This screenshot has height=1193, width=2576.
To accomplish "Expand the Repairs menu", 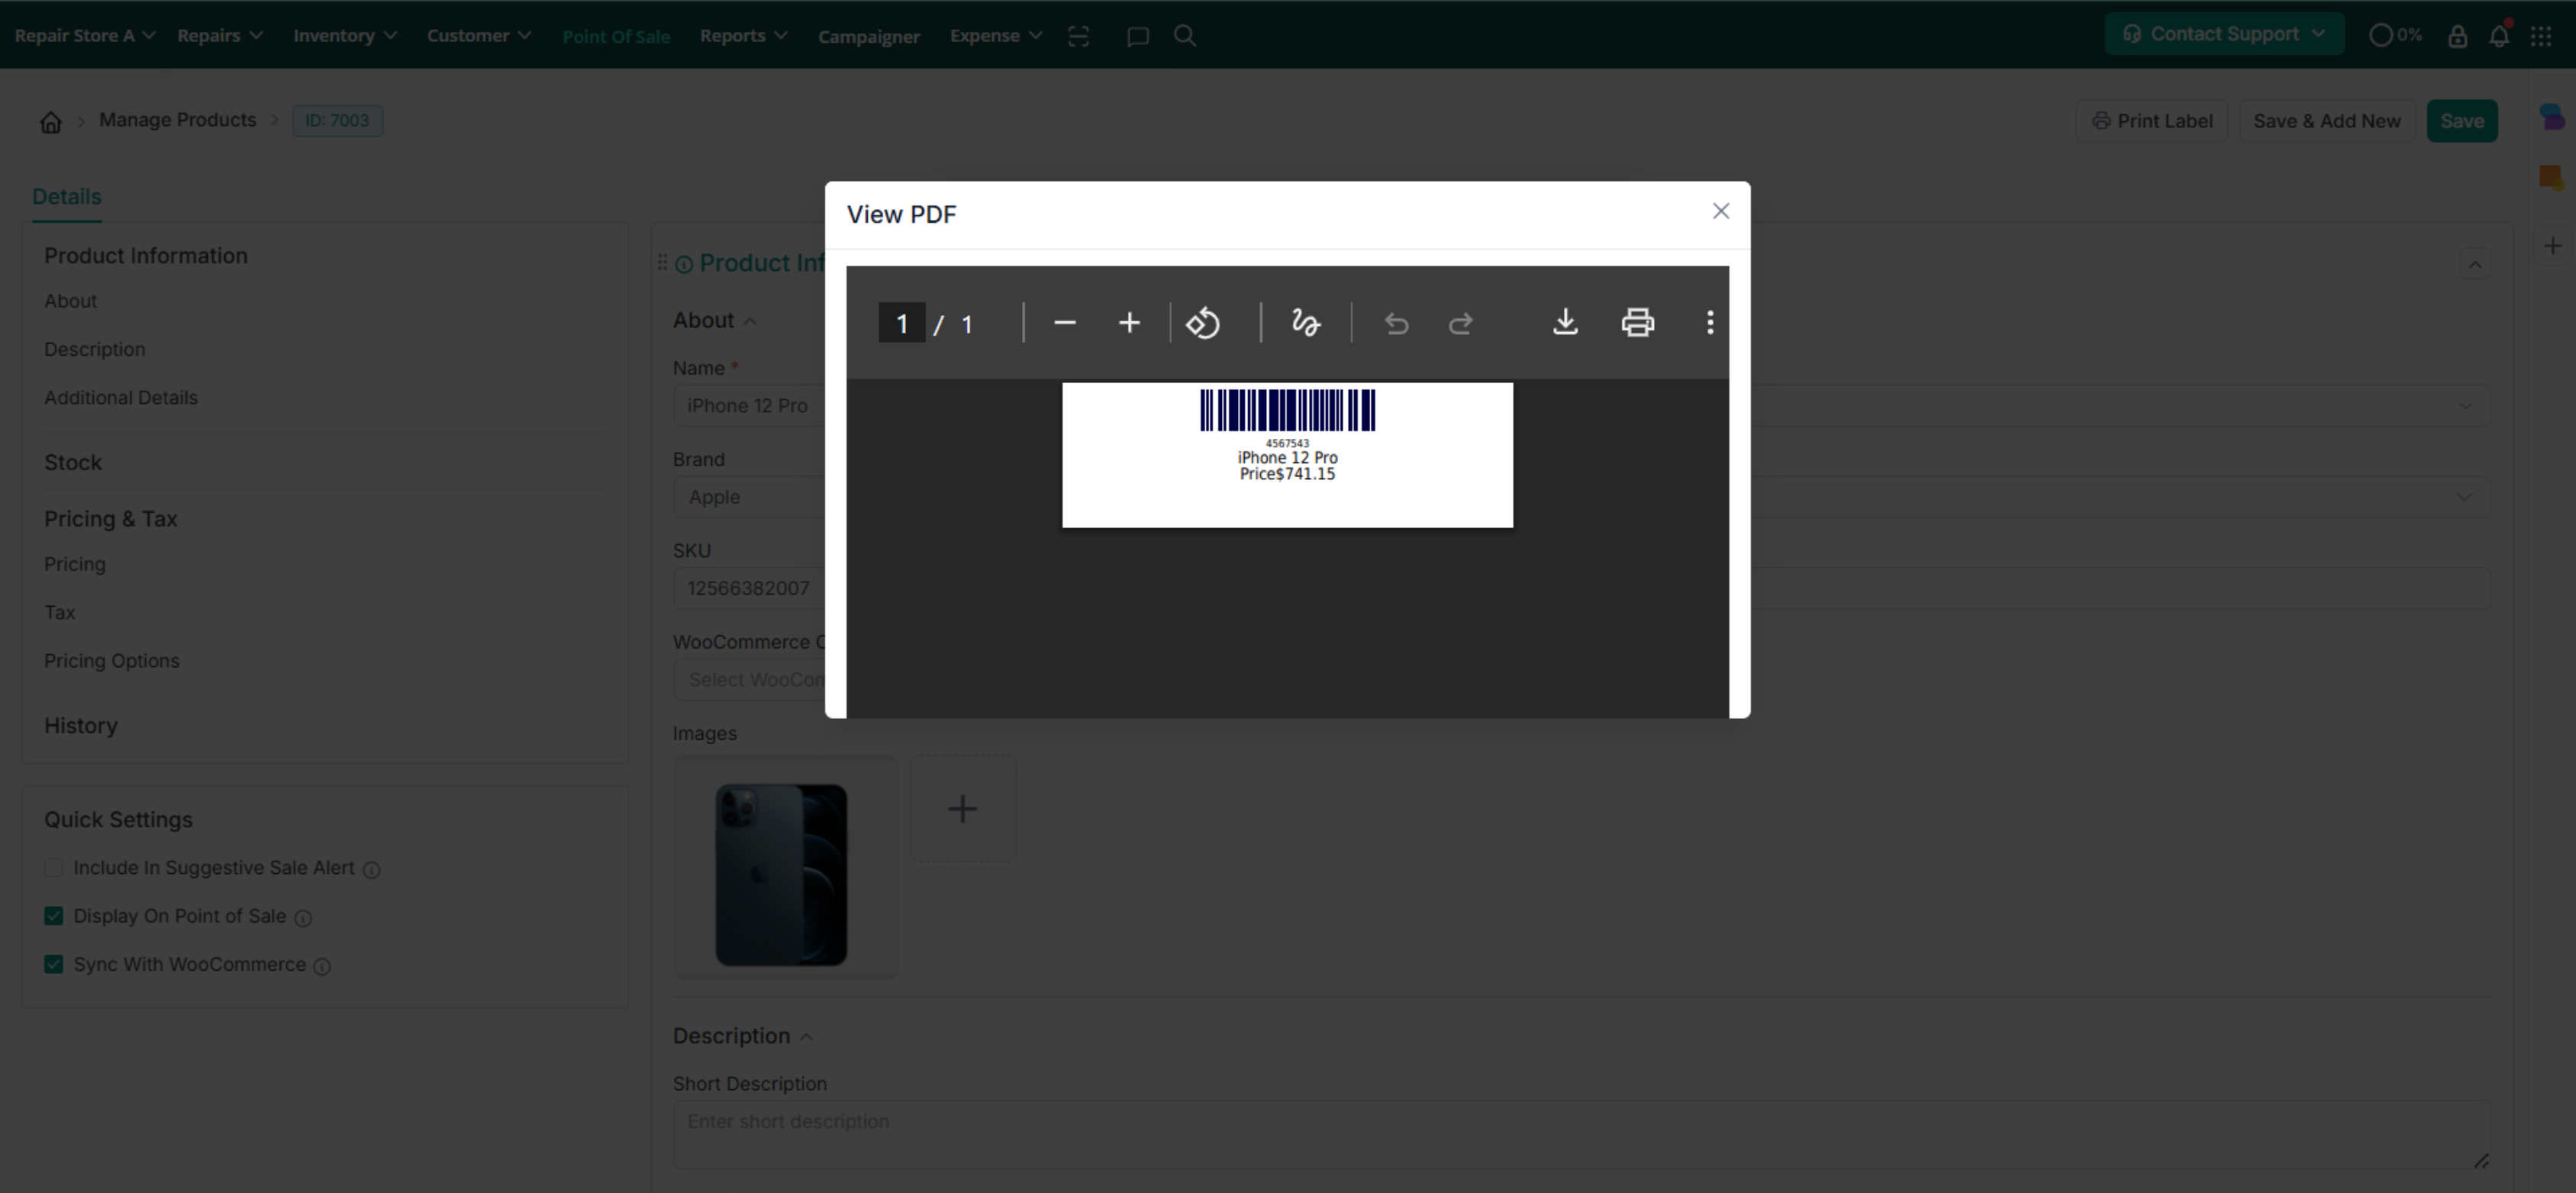I will (220, 36).
